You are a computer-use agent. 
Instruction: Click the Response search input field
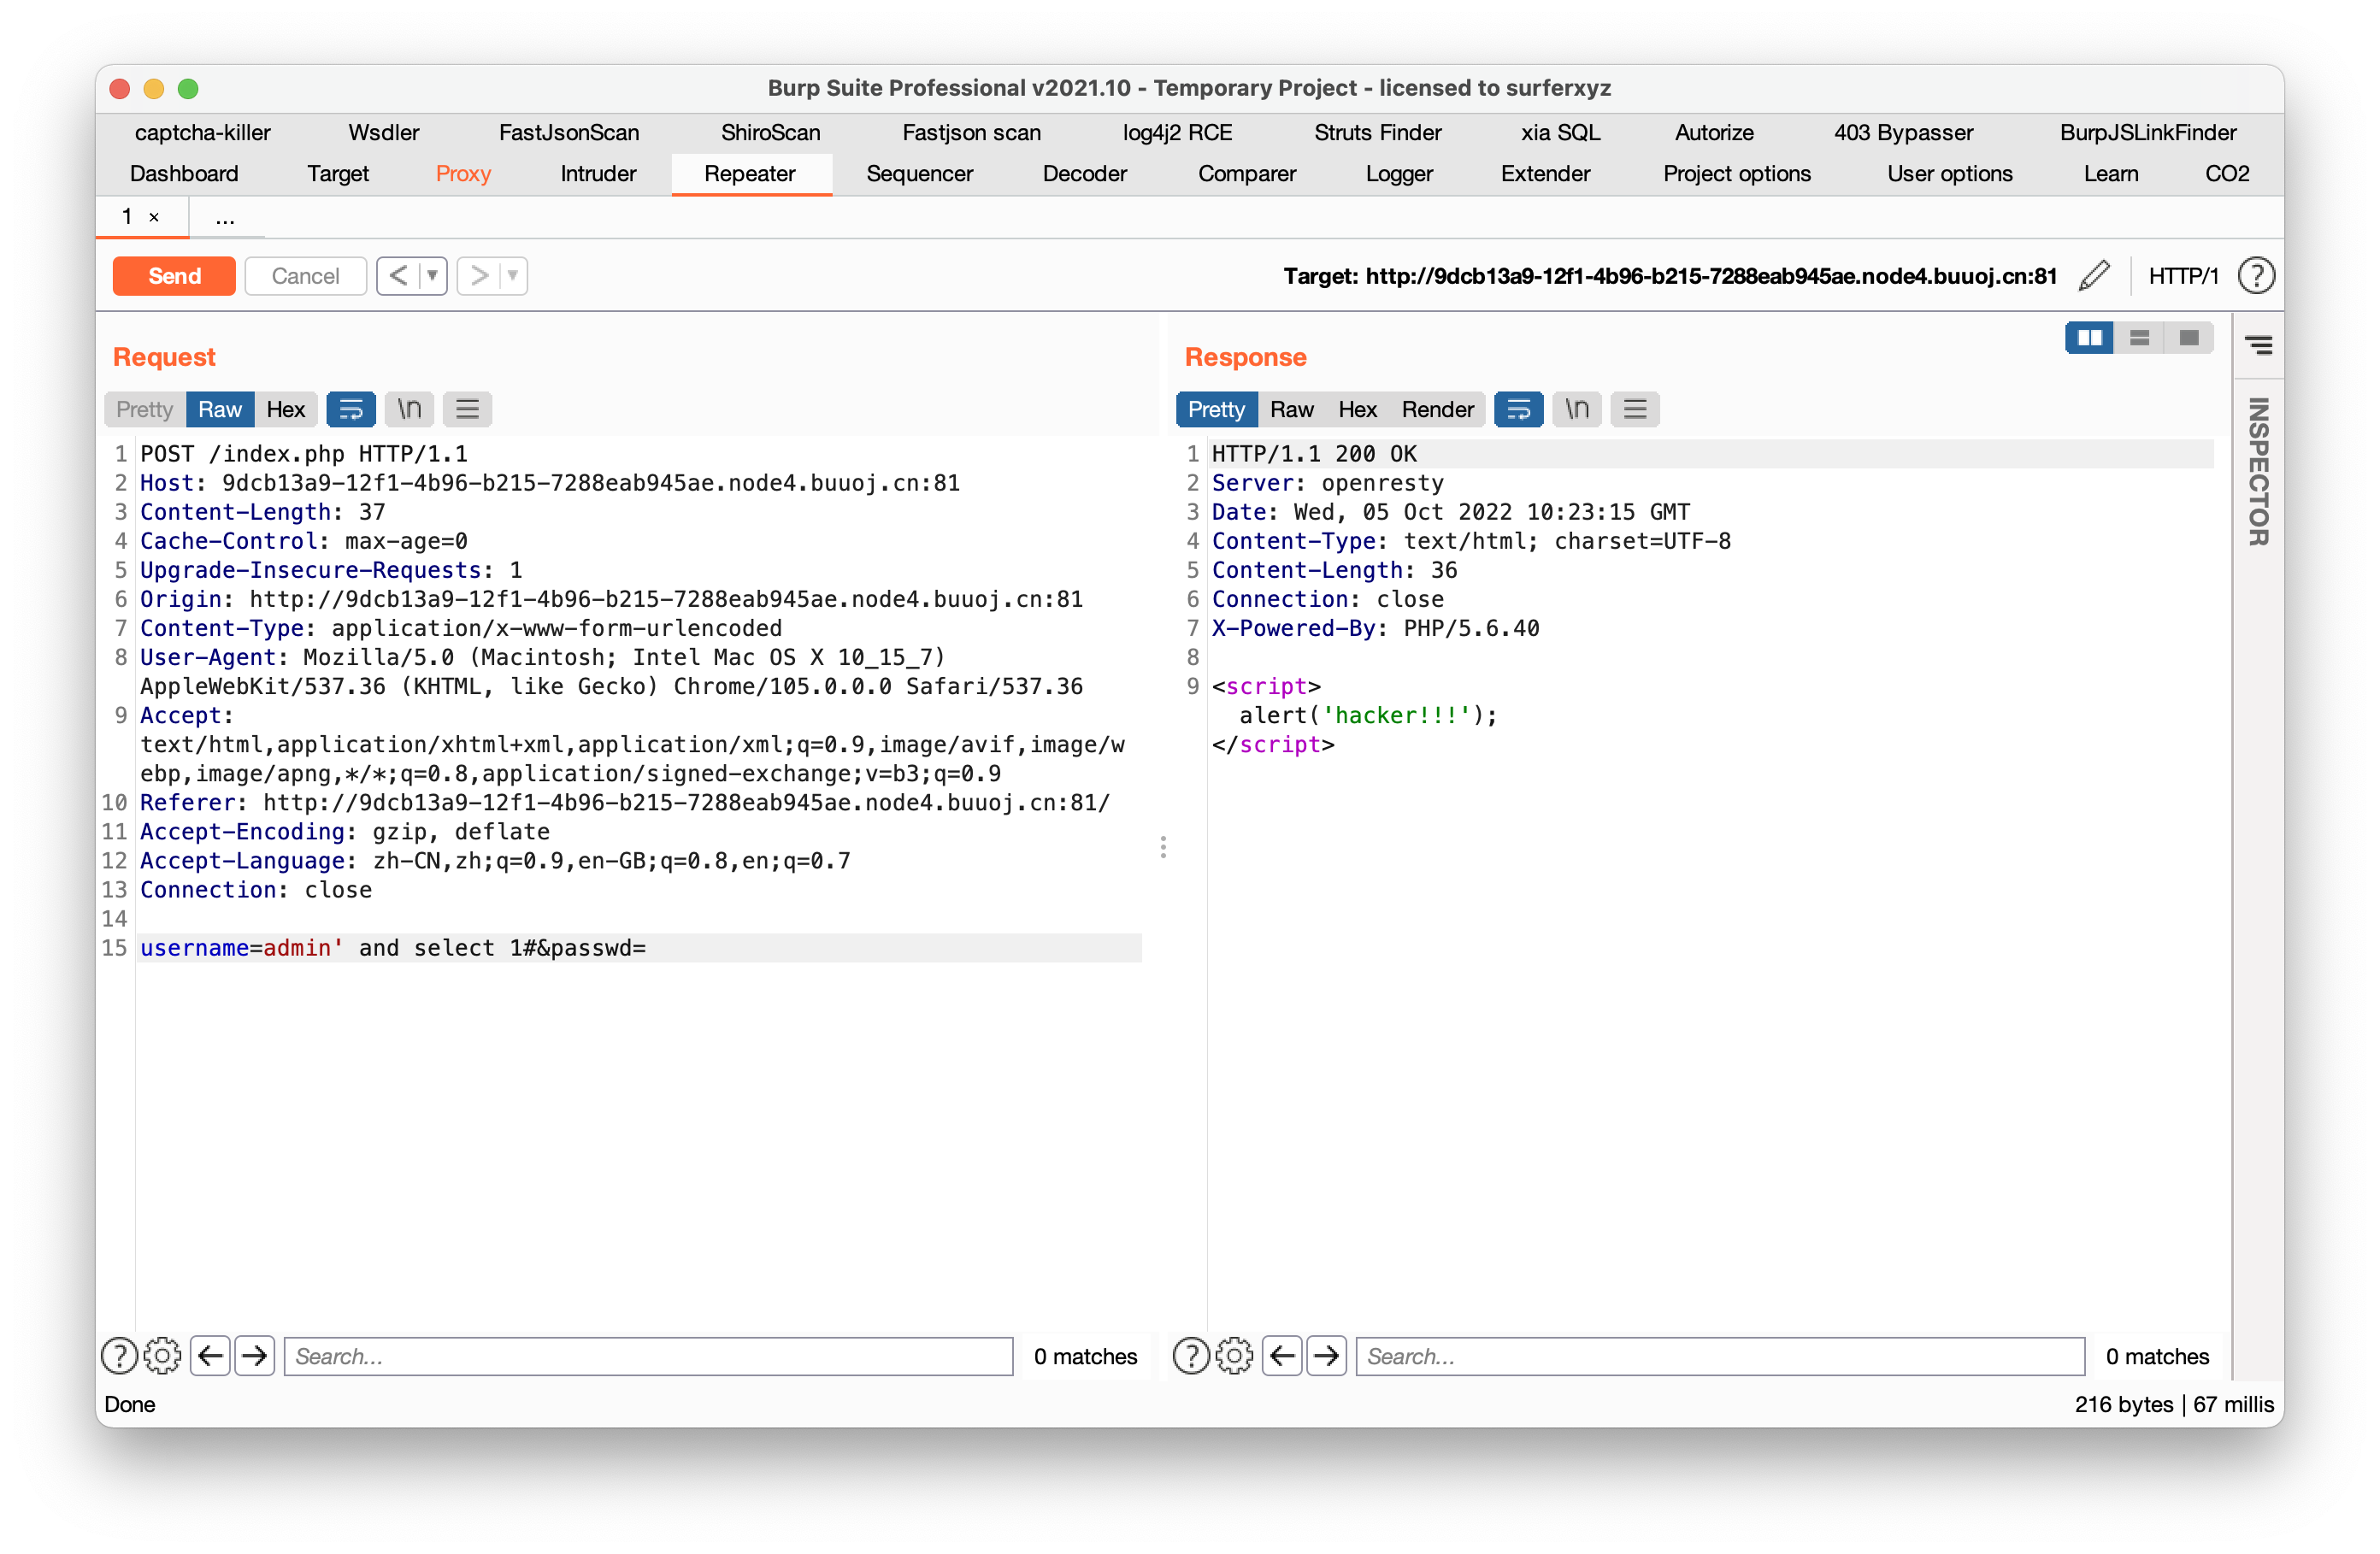(1720, 1356)
